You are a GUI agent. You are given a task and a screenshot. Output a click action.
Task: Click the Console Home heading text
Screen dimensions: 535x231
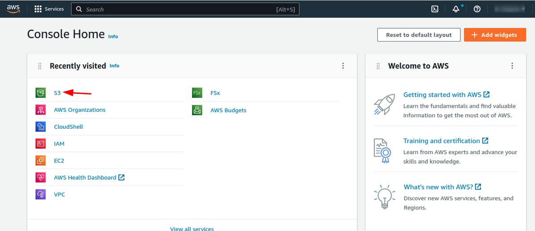[66, 34]
